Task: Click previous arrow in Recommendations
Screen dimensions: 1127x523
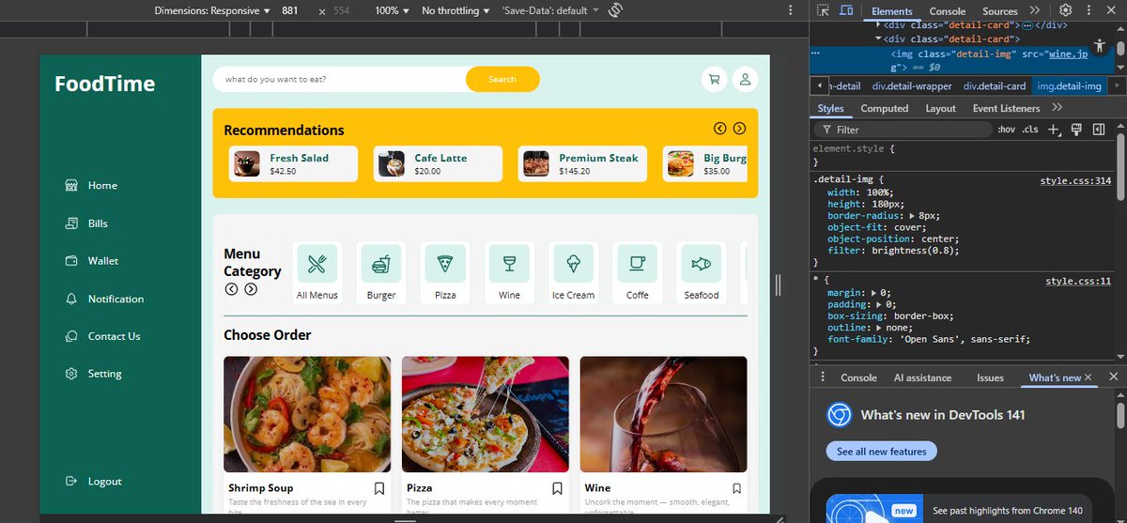Action: [720, 129]
